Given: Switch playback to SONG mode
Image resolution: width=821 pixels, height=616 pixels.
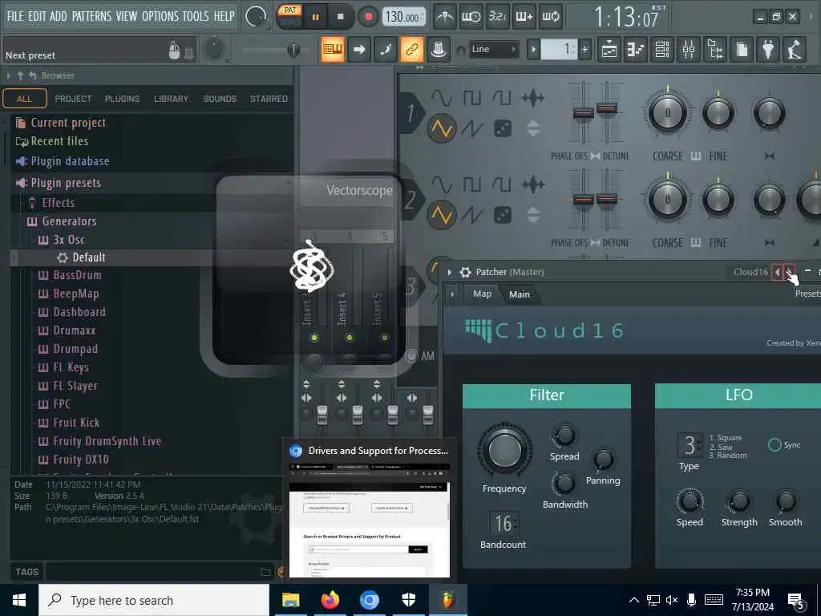Looking at the screenshot, I should pos(290,22).
